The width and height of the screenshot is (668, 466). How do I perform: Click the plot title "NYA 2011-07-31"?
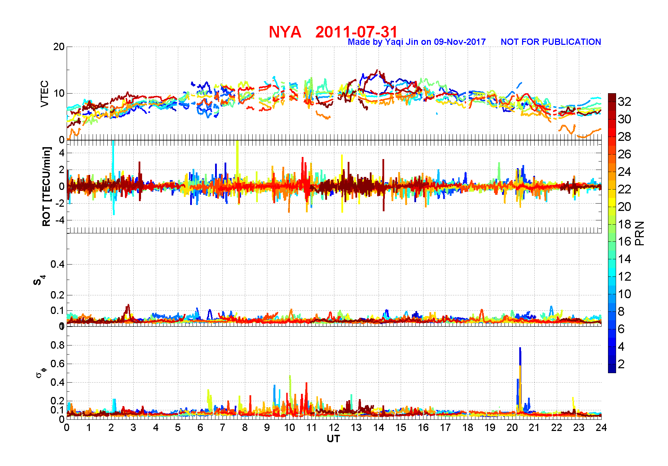[x=333, y=32]
